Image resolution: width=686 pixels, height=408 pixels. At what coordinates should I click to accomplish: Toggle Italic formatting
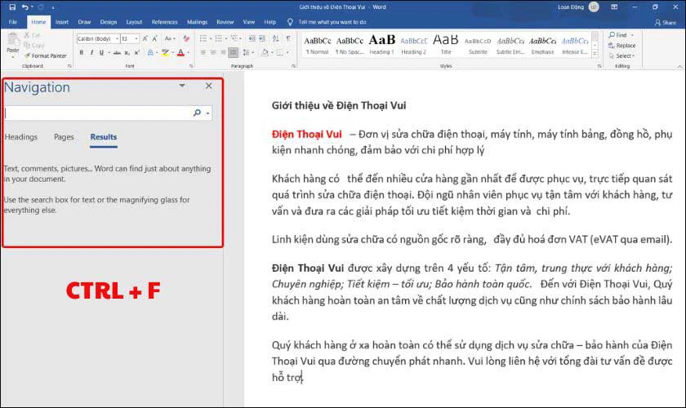(91, 52)
